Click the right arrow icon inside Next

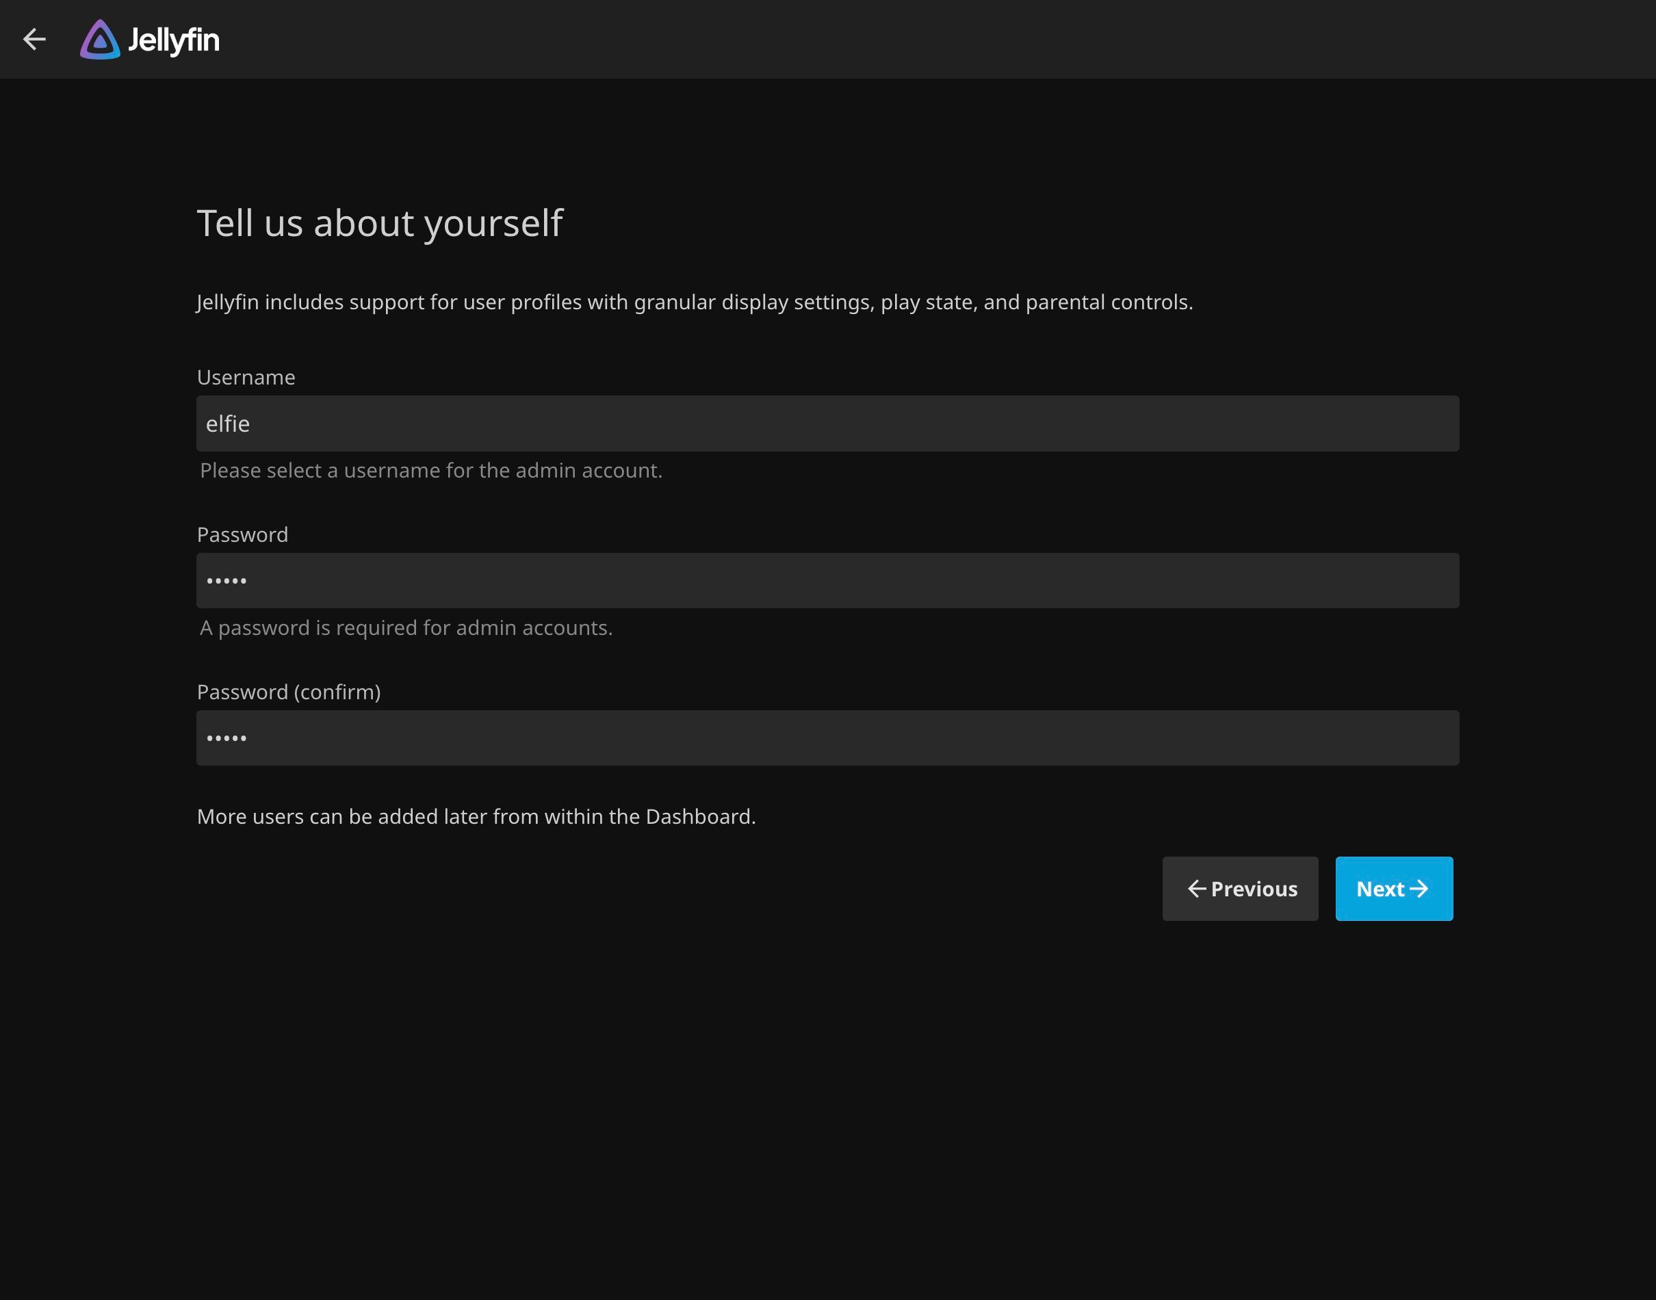point(1419,889)
